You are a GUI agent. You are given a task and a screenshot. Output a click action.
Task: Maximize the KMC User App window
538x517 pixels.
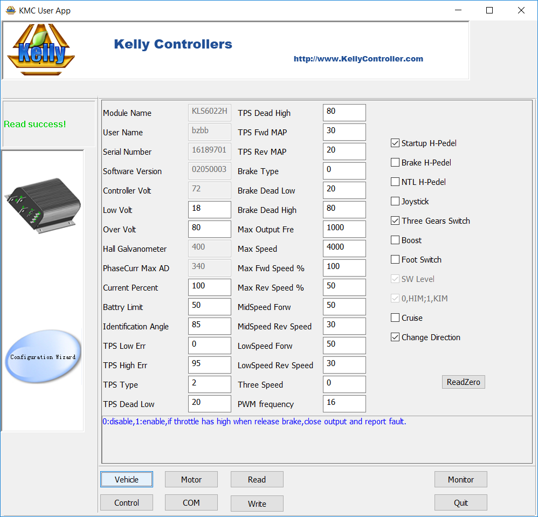coord(489,10)
